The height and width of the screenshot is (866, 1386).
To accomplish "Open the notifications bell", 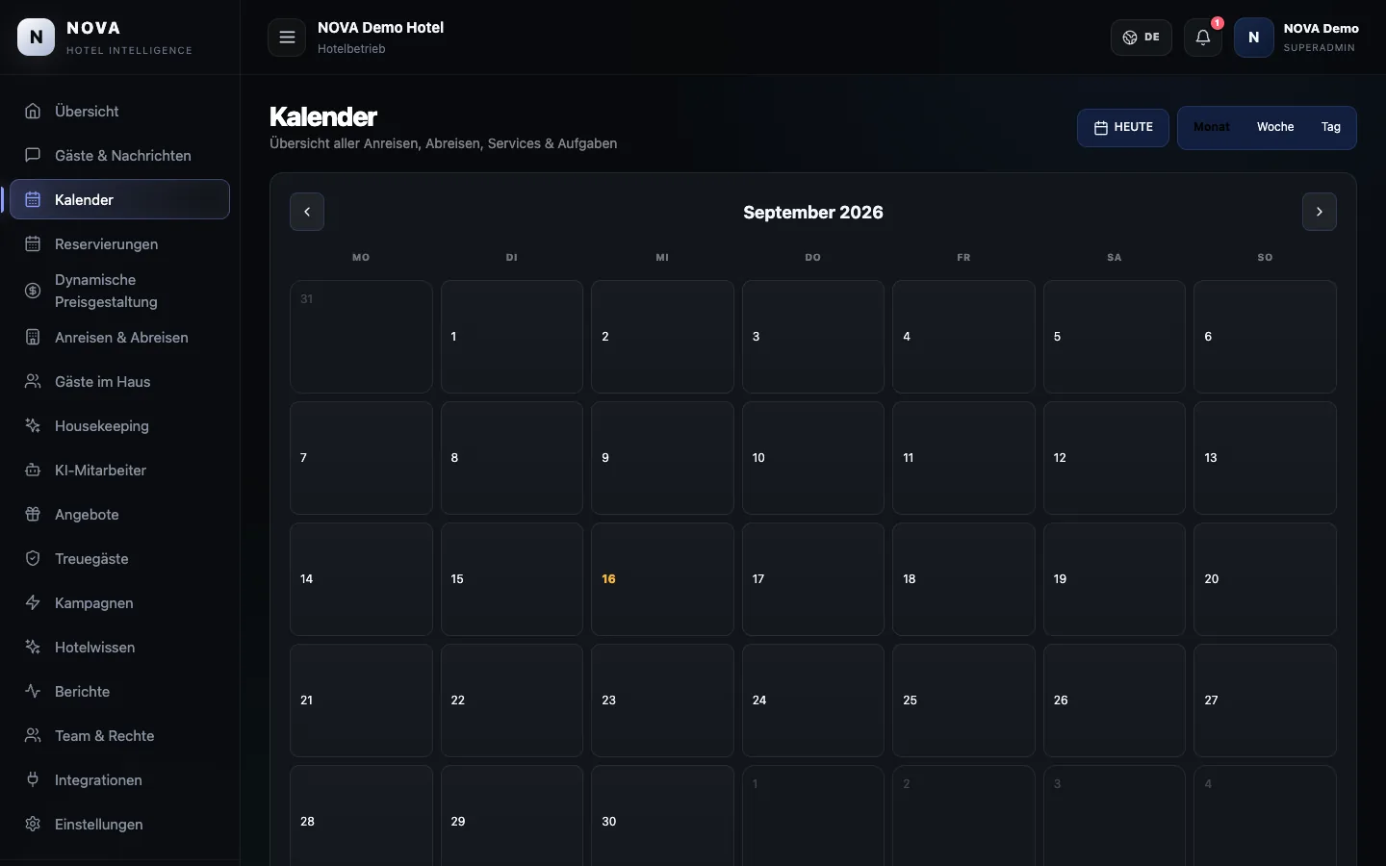I will point(1203,38).
